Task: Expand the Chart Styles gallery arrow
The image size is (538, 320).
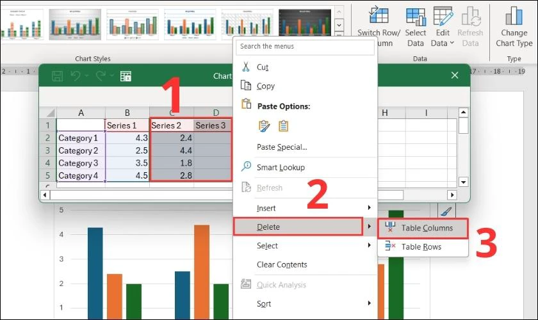Action: click(339, 35)
